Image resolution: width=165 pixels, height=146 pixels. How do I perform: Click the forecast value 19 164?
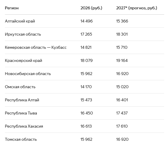click(x=122, y=61)
